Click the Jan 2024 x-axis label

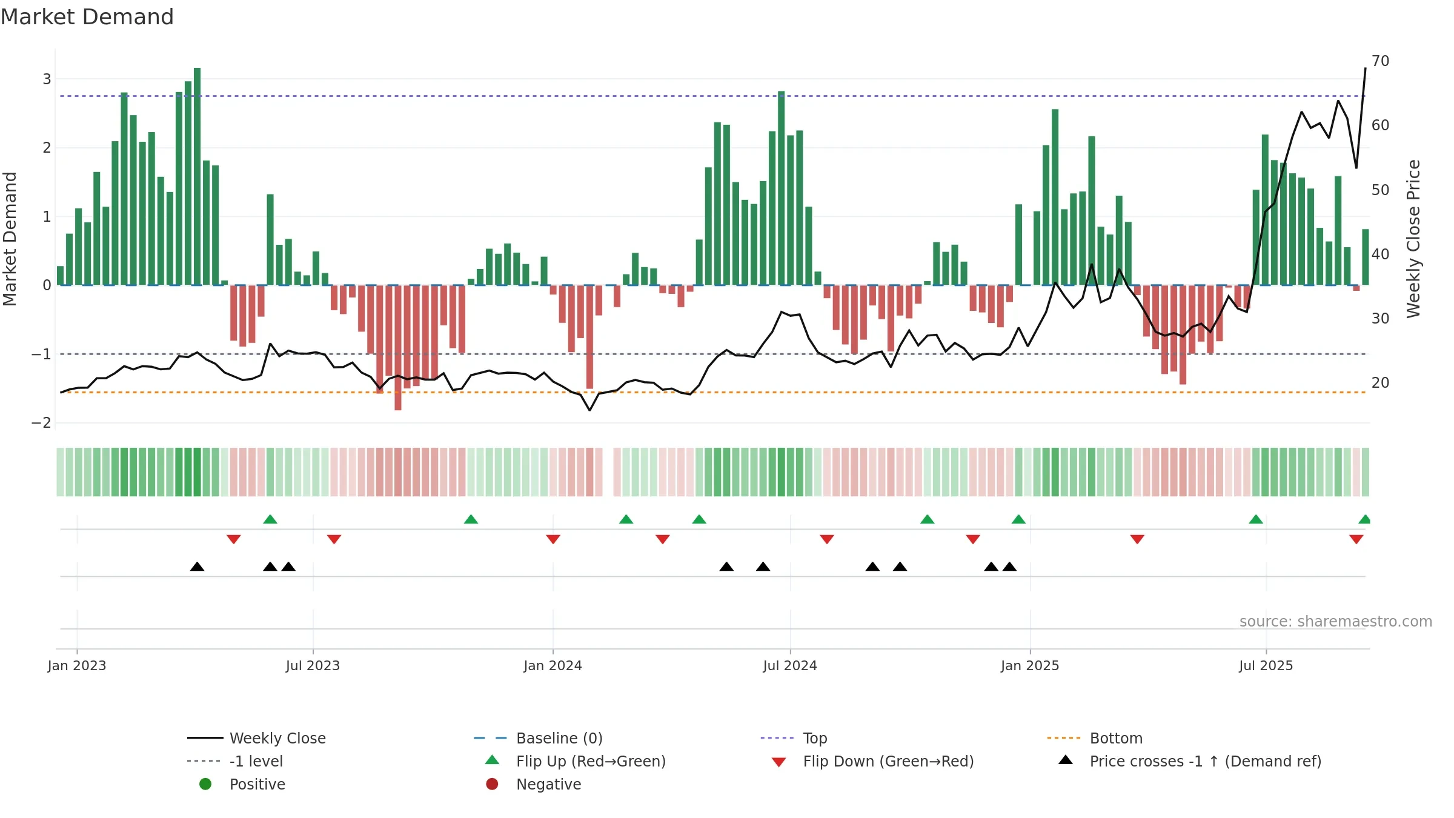tap(553, 665)
